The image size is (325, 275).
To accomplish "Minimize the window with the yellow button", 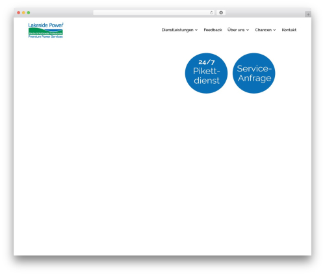I will (x=23, y=12).
